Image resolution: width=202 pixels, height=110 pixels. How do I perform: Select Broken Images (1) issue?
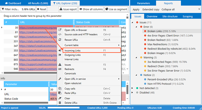[x=162, y=53]
